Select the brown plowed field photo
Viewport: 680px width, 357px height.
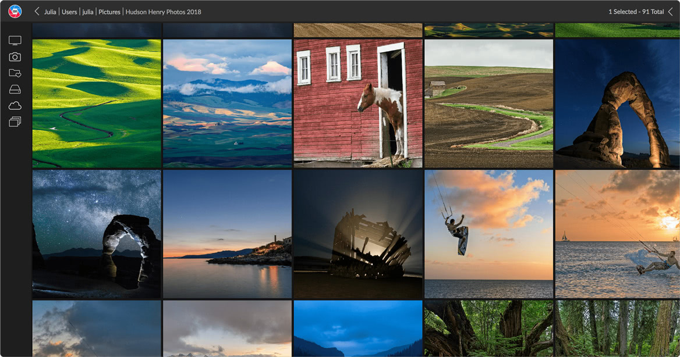coord(489,103)
